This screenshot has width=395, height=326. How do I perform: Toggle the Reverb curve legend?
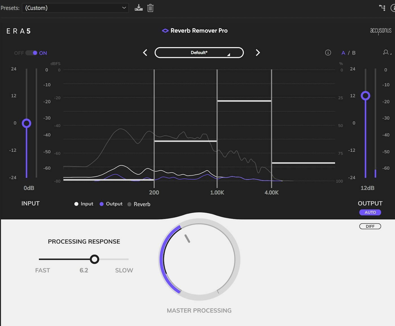[139, 204]
